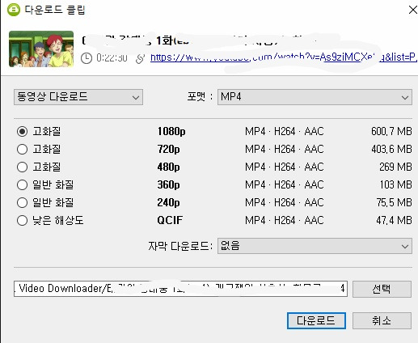
Task: Click the 103 MB file size
Action: tap(396, 184)
